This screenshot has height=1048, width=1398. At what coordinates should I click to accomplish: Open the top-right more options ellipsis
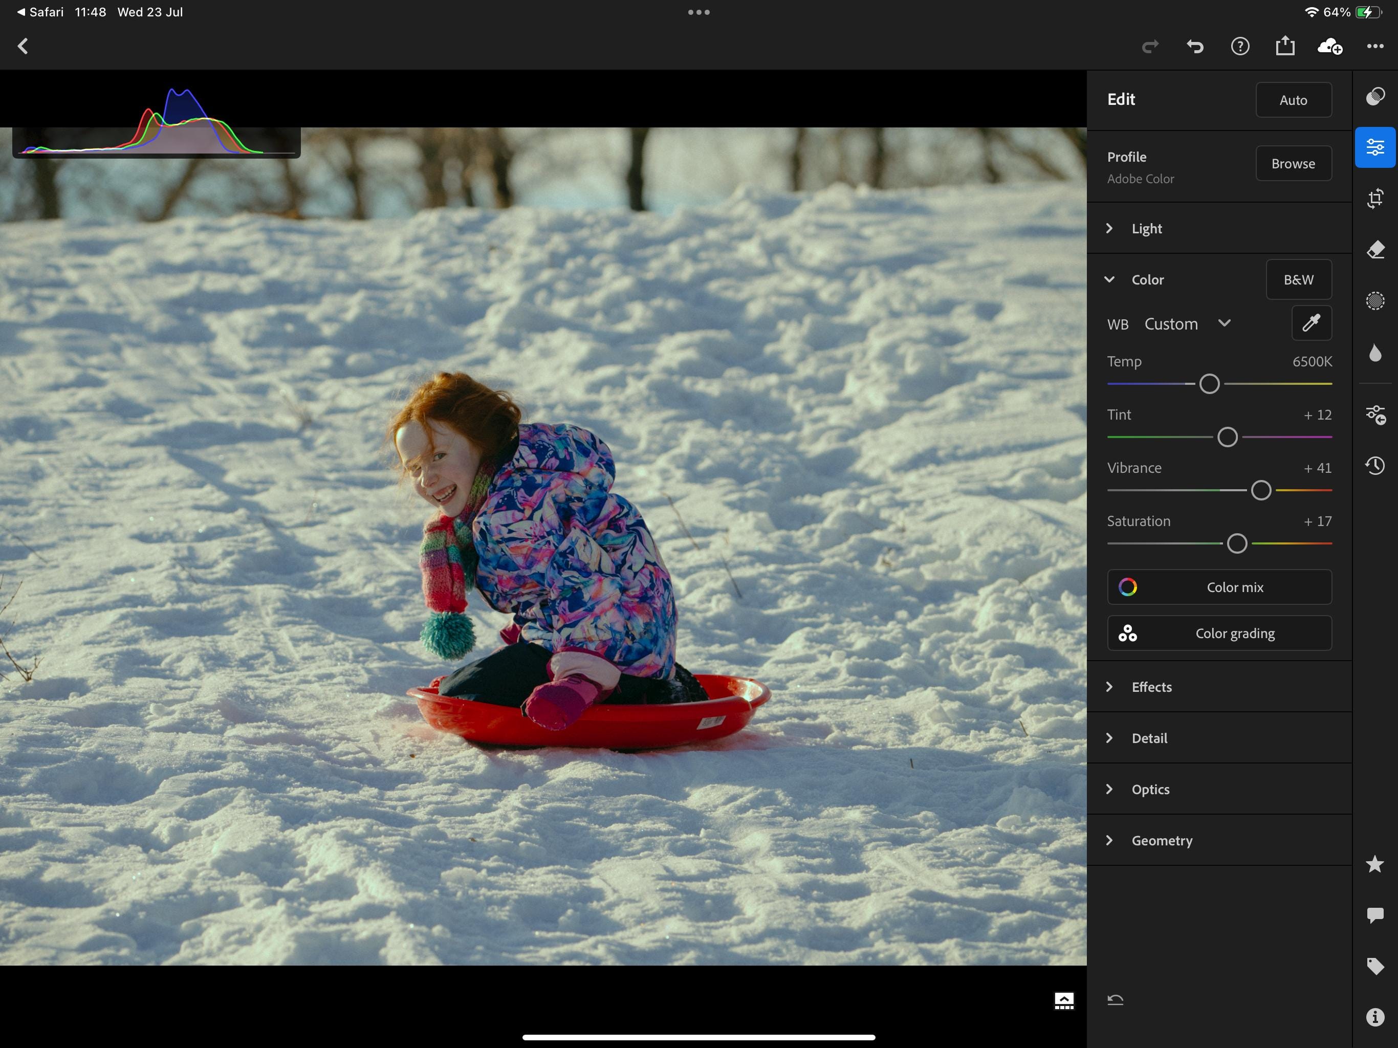click(x=1375, y=46)
